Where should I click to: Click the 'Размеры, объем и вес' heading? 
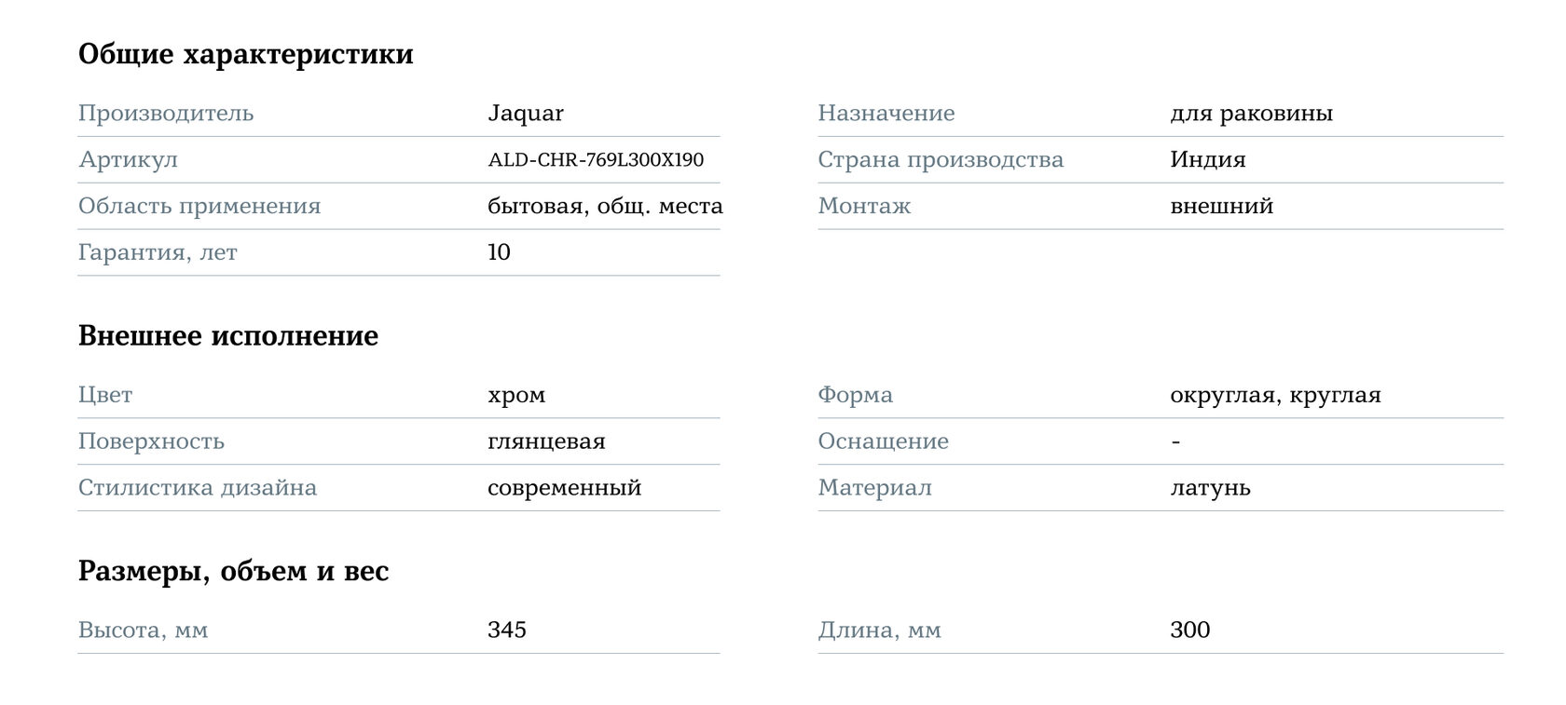tap(233, 572)
